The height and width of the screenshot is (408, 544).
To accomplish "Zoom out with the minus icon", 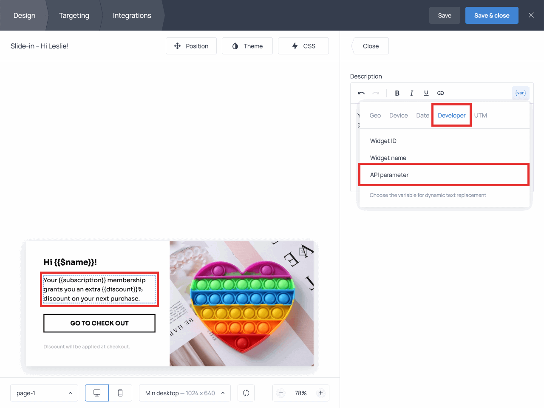I will tap(281, 393).
